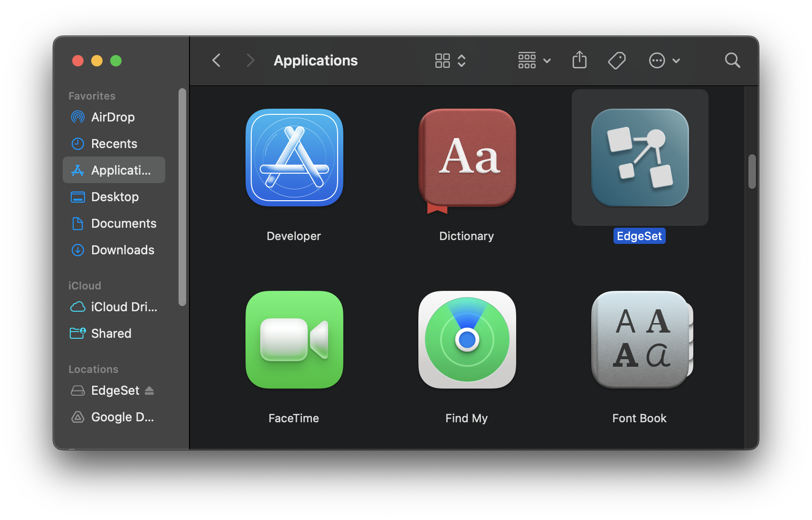
Task: Click the EdgeSet file name label
Action: tap(639, 236)
